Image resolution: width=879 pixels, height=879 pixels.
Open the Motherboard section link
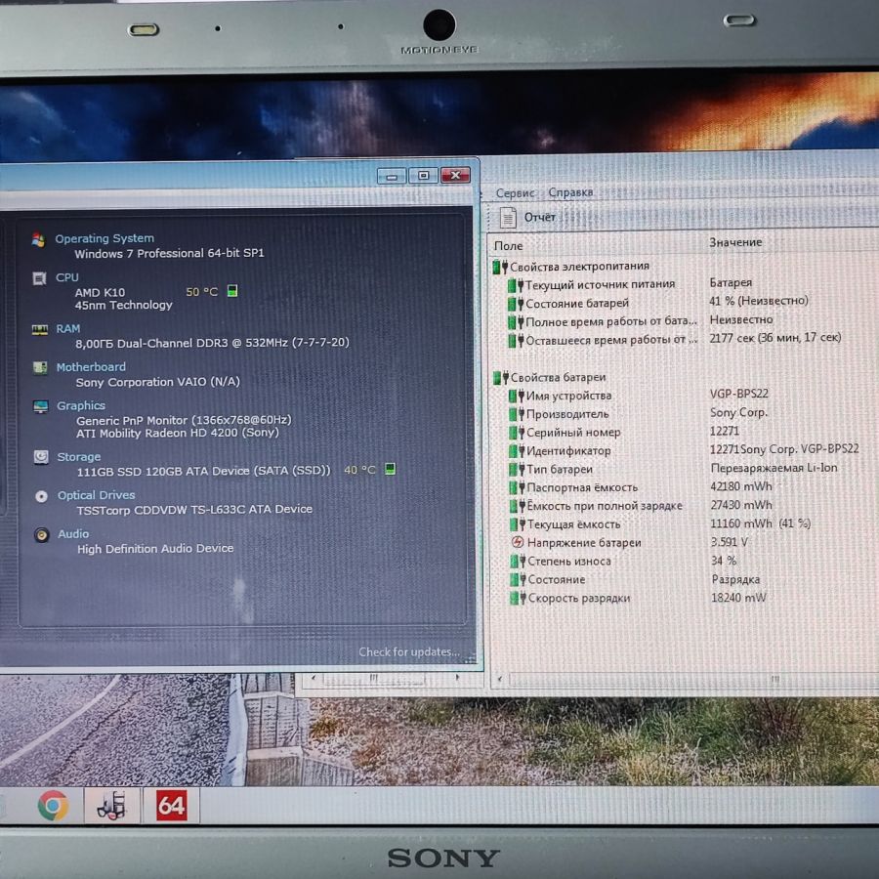pos(91,367)
